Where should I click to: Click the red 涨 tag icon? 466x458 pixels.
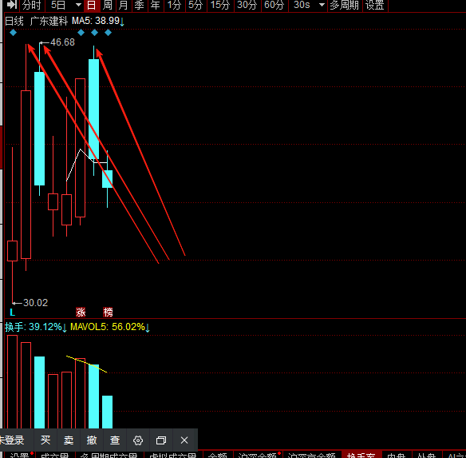click(x=81, y=312)
